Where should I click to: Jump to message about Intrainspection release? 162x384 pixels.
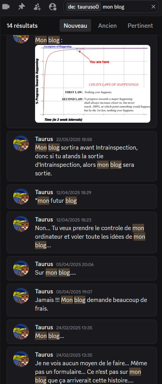(x=82, y=156)
